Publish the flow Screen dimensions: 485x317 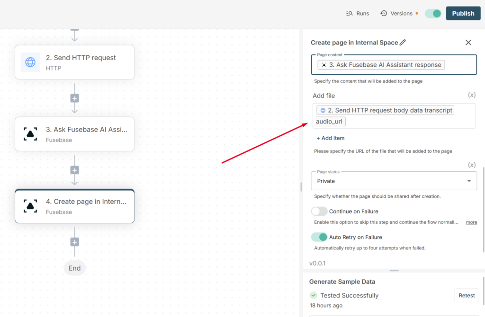pos(463,13)
